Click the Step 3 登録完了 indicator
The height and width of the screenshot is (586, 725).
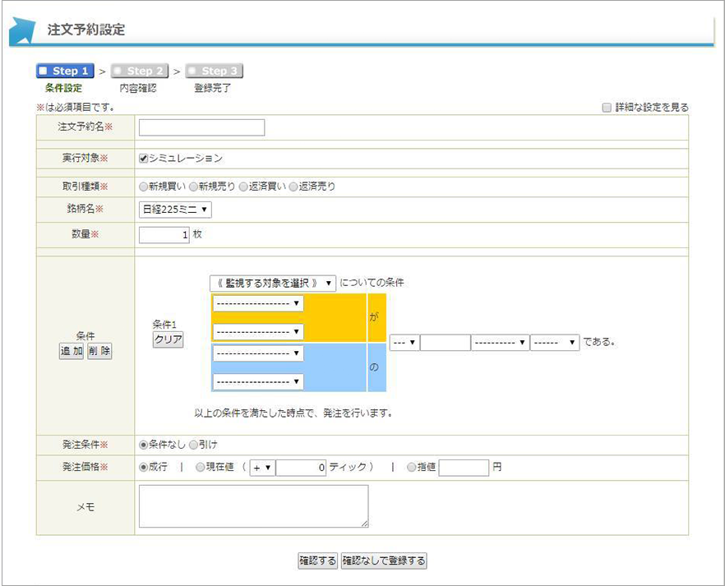pos(214,72)
